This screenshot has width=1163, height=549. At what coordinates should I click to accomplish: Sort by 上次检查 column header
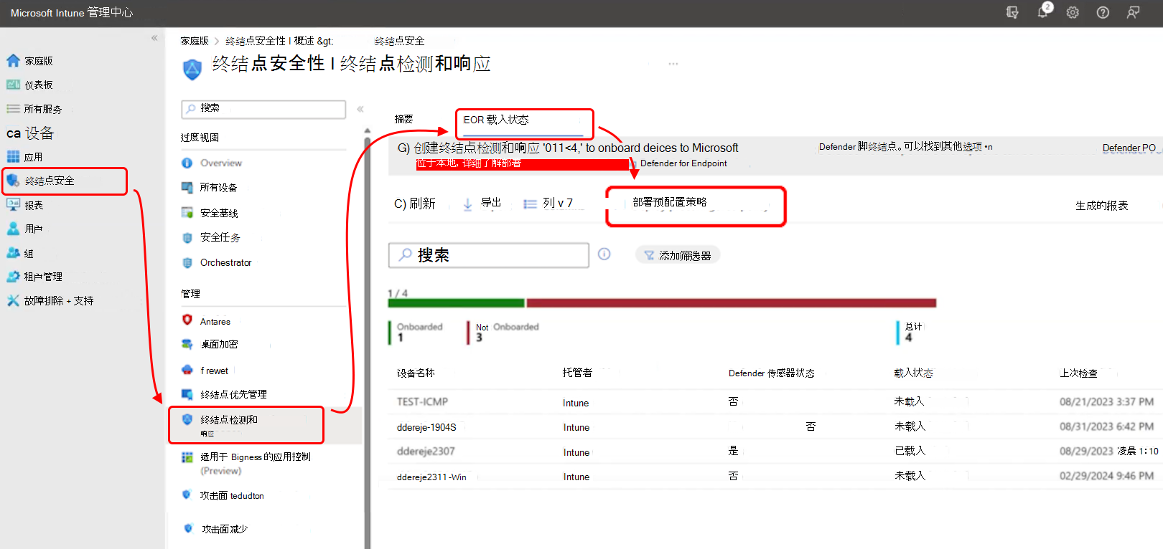(1078, 373)
